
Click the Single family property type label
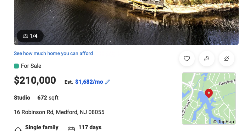click(42, 127)
